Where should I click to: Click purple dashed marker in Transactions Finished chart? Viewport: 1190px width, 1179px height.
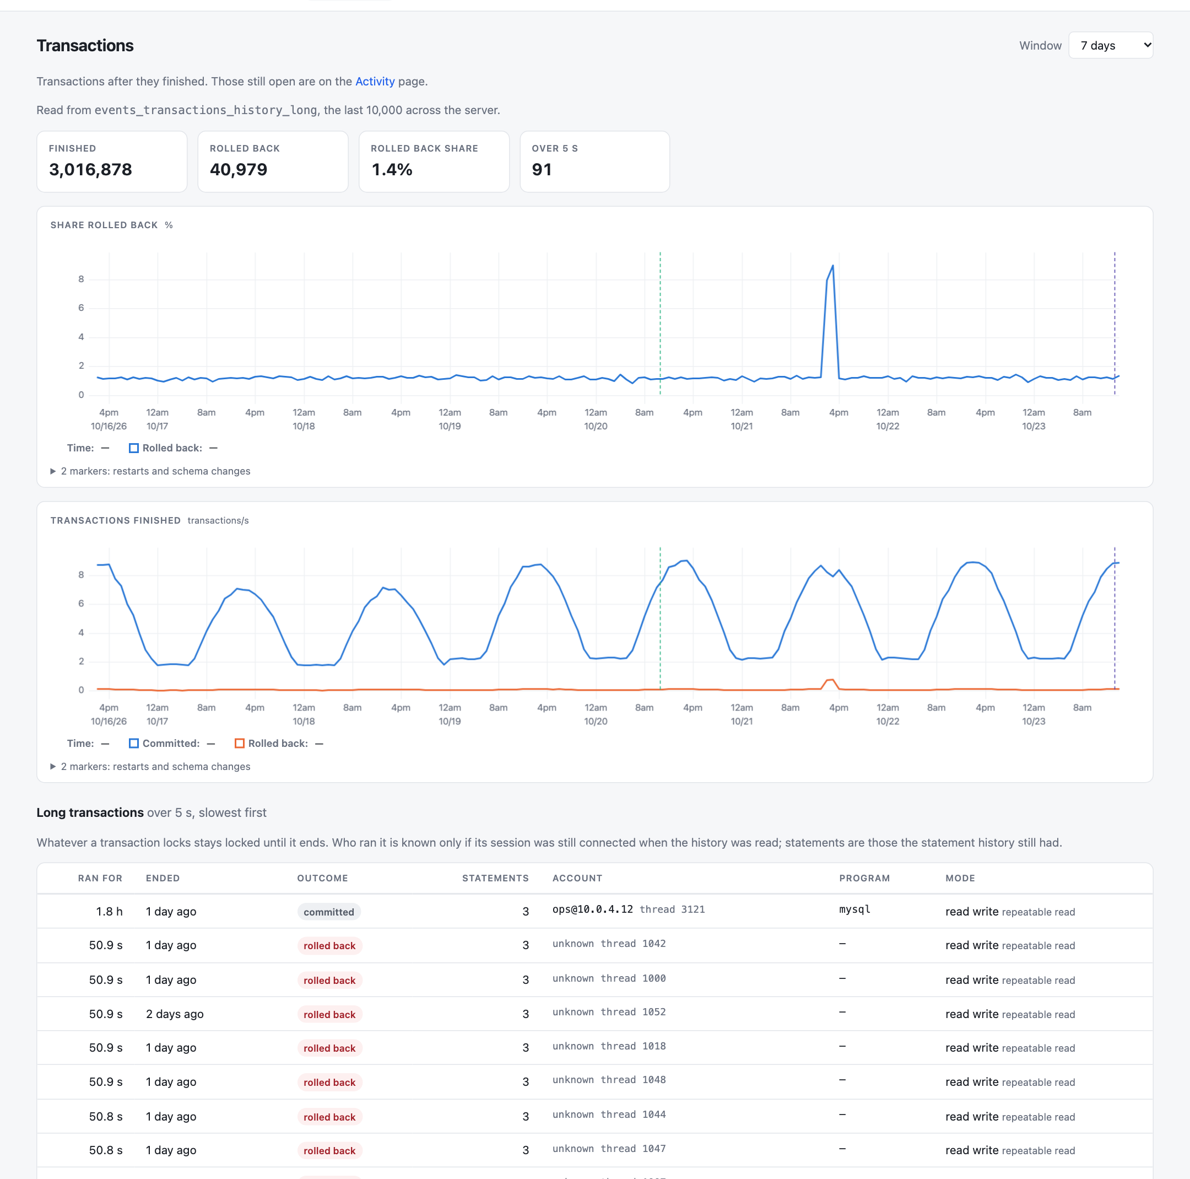[x=1114, y=619]
